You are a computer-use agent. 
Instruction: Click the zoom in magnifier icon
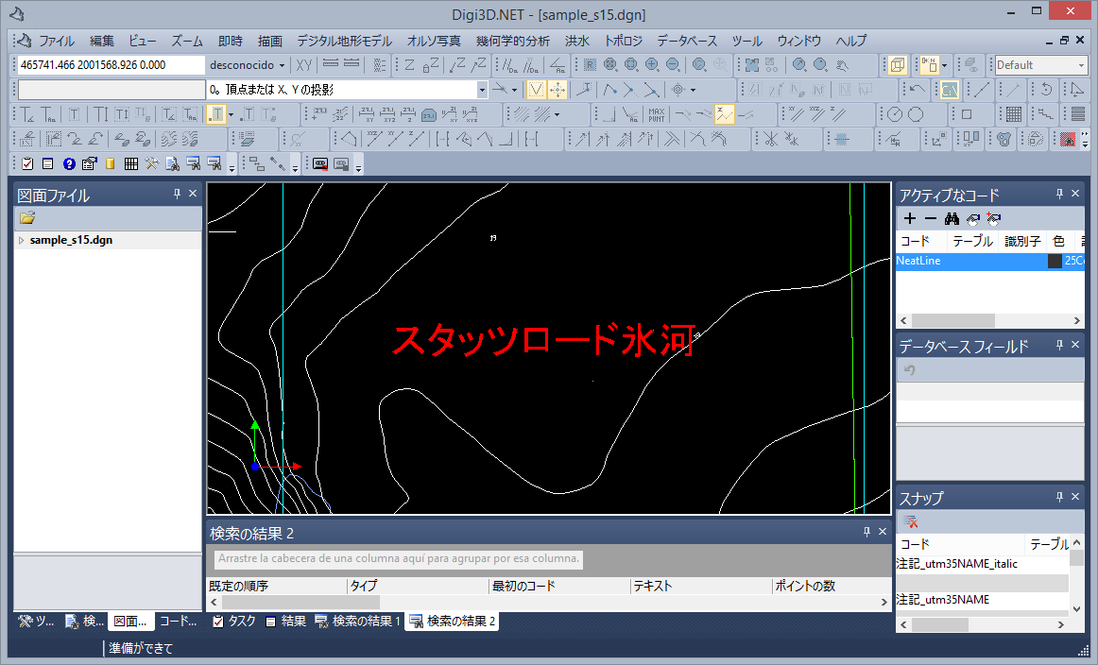[x=652, y=65]
